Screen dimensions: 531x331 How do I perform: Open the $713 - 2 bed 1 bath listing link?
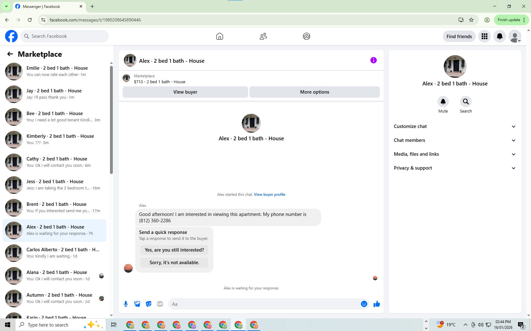pyautogui.click(x=160, y=82)
